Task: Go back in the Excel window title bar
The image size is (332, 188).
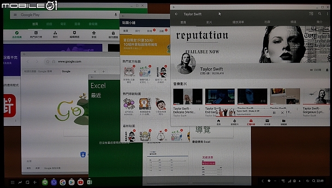Action: [x=92, y=77]
